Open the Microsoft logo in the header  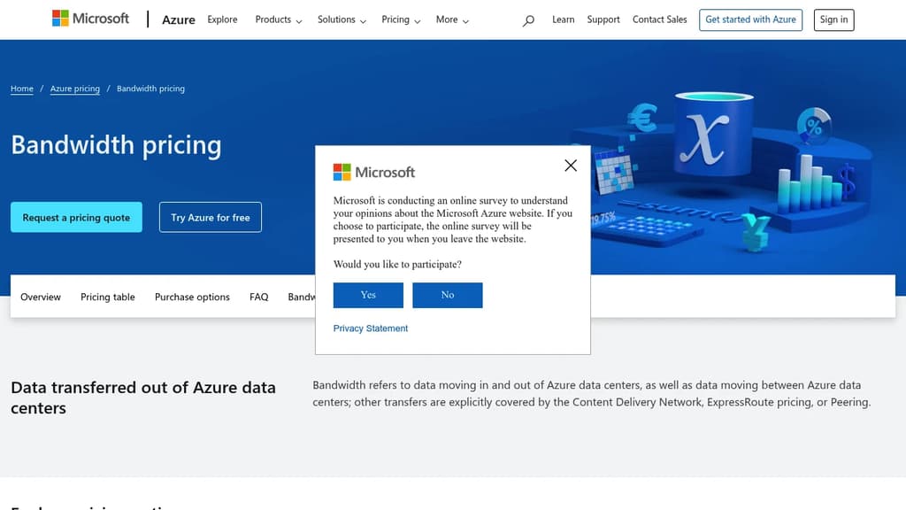coord(91,19)
